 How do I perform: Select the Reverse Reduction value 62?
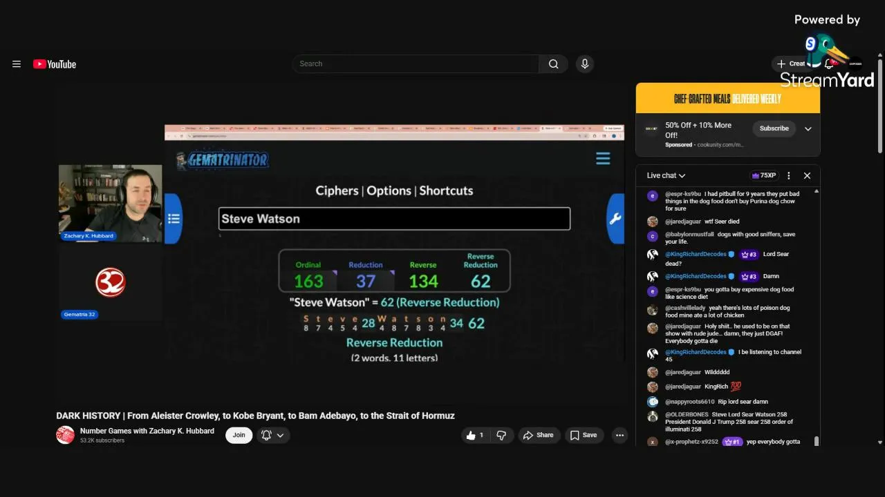(x=481, y=281)
